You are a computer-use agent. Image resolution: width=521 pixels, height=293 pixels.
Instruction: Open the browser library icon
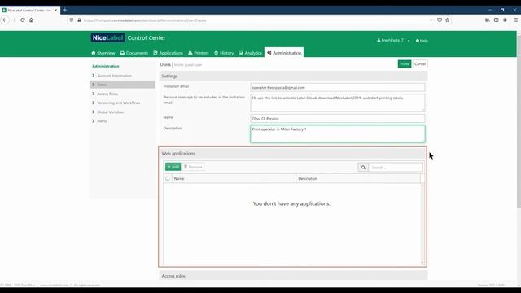(488, 20)
